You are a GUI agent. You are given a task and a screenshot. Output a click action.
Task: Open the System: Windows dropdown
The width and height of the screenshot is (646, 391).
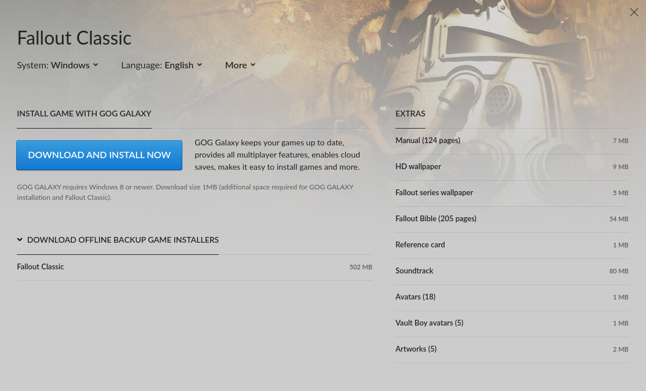point(58,65)
